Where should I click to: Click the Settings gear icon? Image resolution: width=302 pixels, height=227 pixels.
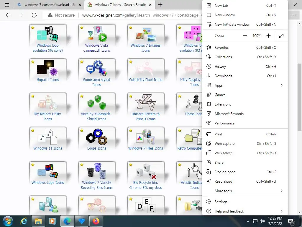(x=209, y=202)
